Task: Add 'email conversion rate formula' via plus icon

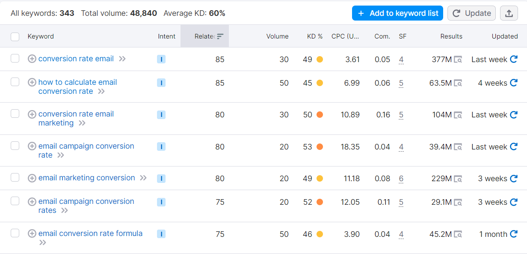Action: coord(32,233)
